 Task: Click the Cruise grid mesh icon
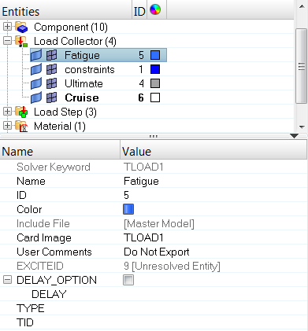click(51, 97)
